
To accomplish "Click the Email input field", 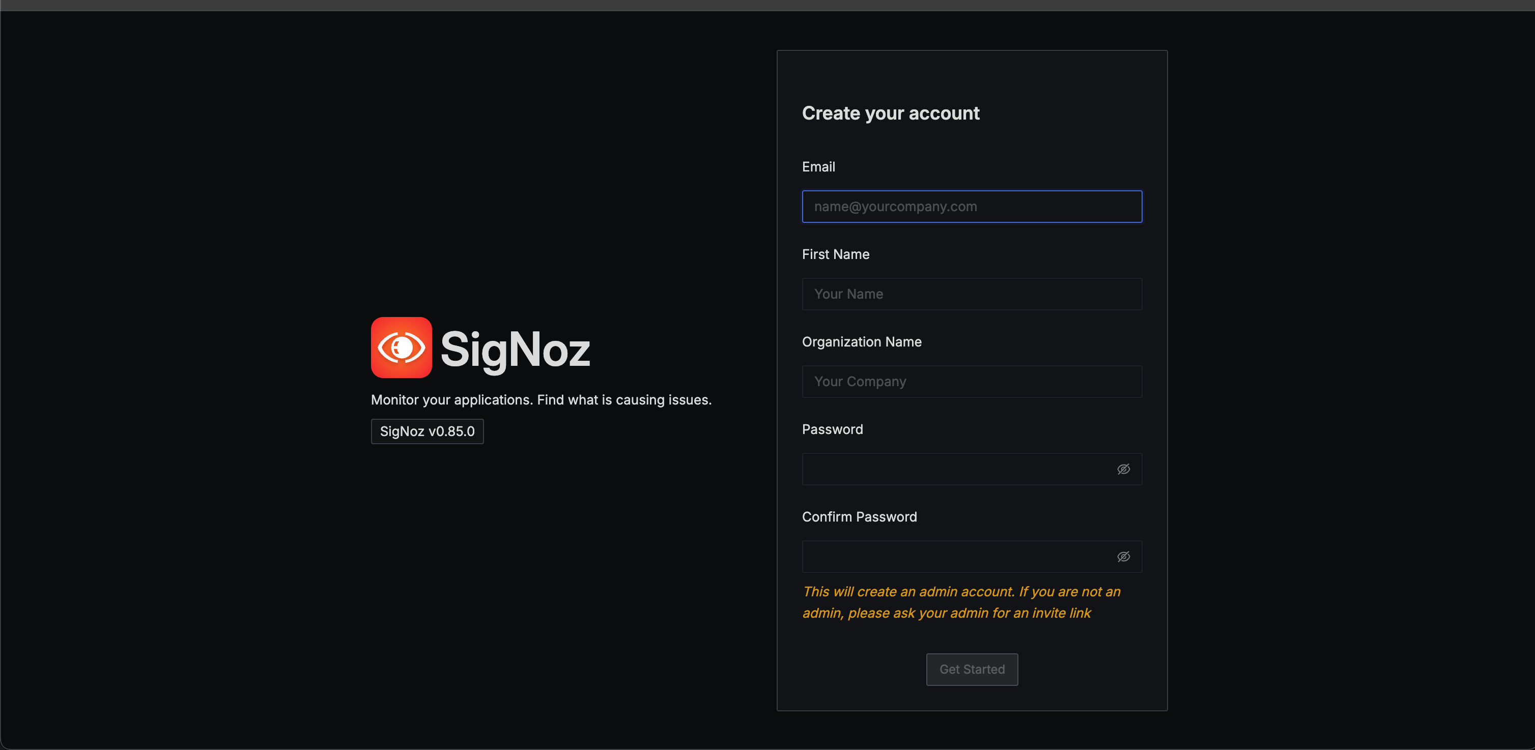I will tap(971, 207).
